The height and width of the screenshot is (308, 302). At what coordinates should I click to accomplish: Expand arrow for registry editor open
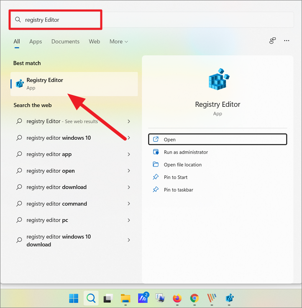(129, 171)
